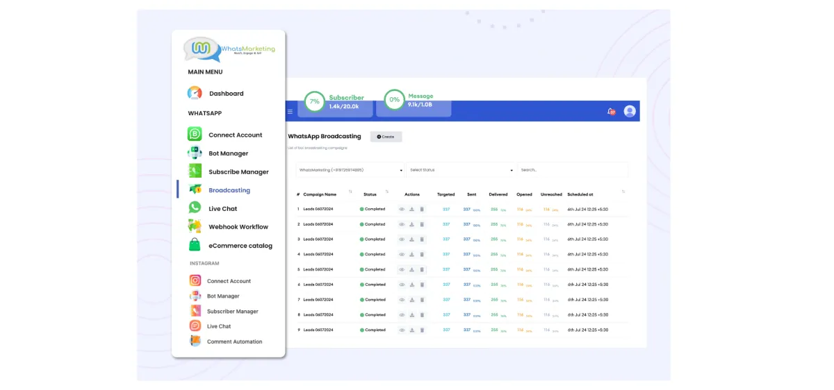Image resolution: width=834 pixels, height=390 pixels.
Task: Click the notification bell icon
Action: [x=610, y=111]
